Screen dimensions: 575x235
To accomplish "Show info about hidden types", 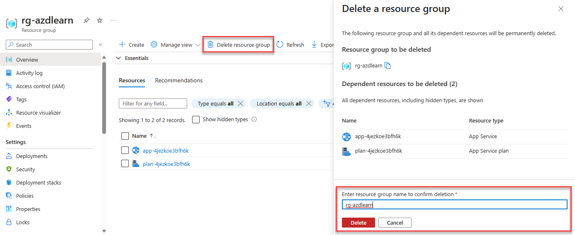I will click(254, 119).
